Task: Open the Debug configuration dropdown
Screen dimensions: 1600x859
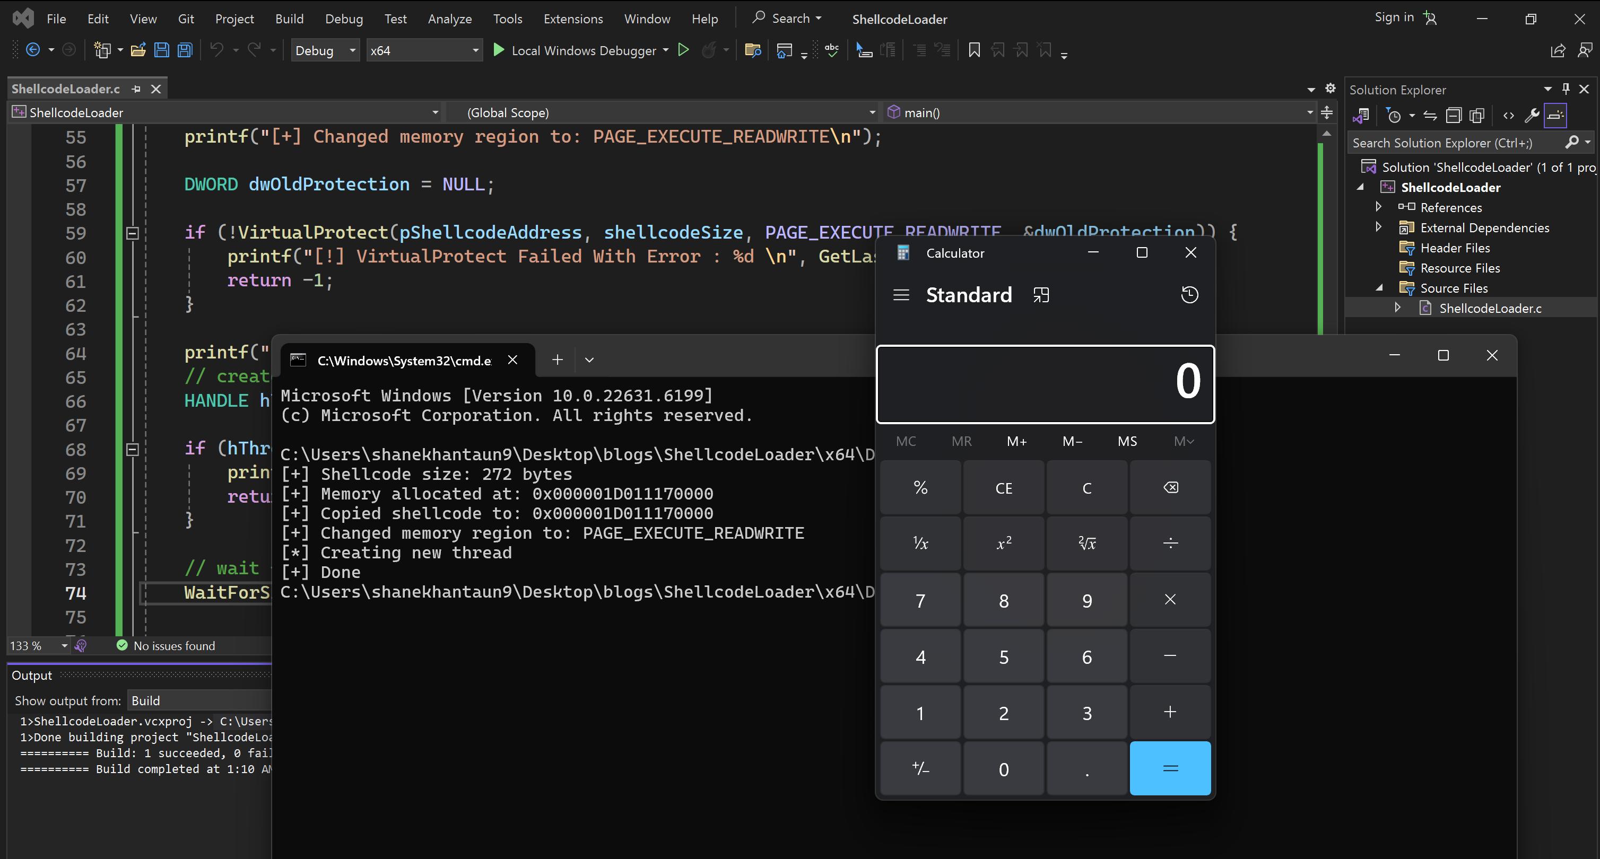Action: 326,50
